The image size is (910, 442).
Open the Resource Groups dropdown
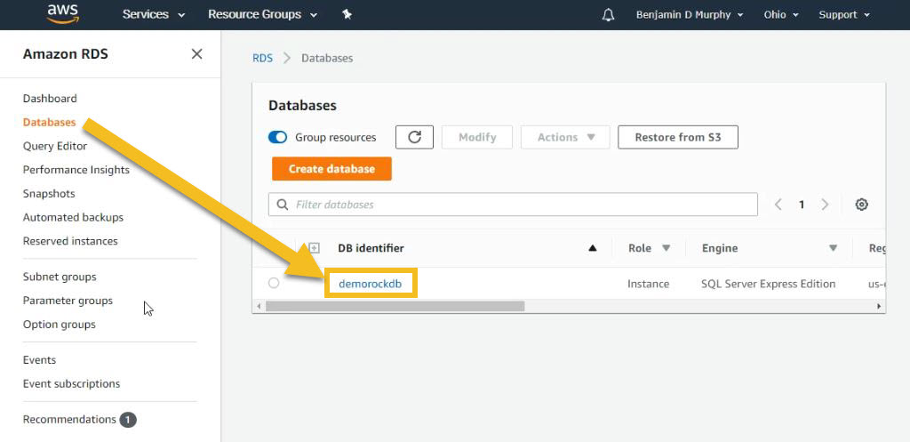(262, 14)
